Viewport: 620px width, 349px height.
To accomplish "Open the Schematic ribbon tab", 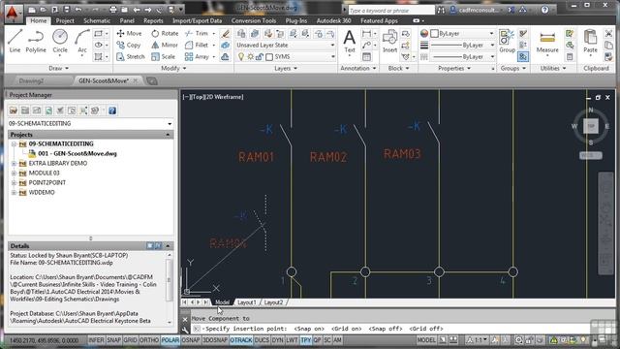I will click(97, 20).
